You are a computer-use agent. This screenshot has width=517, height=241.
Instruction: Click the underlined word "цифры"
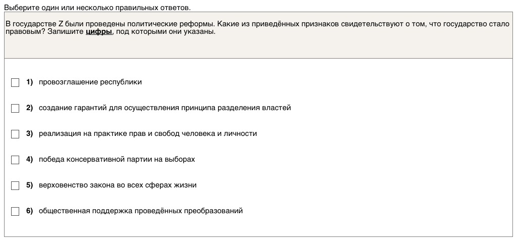tap(99, 31)
